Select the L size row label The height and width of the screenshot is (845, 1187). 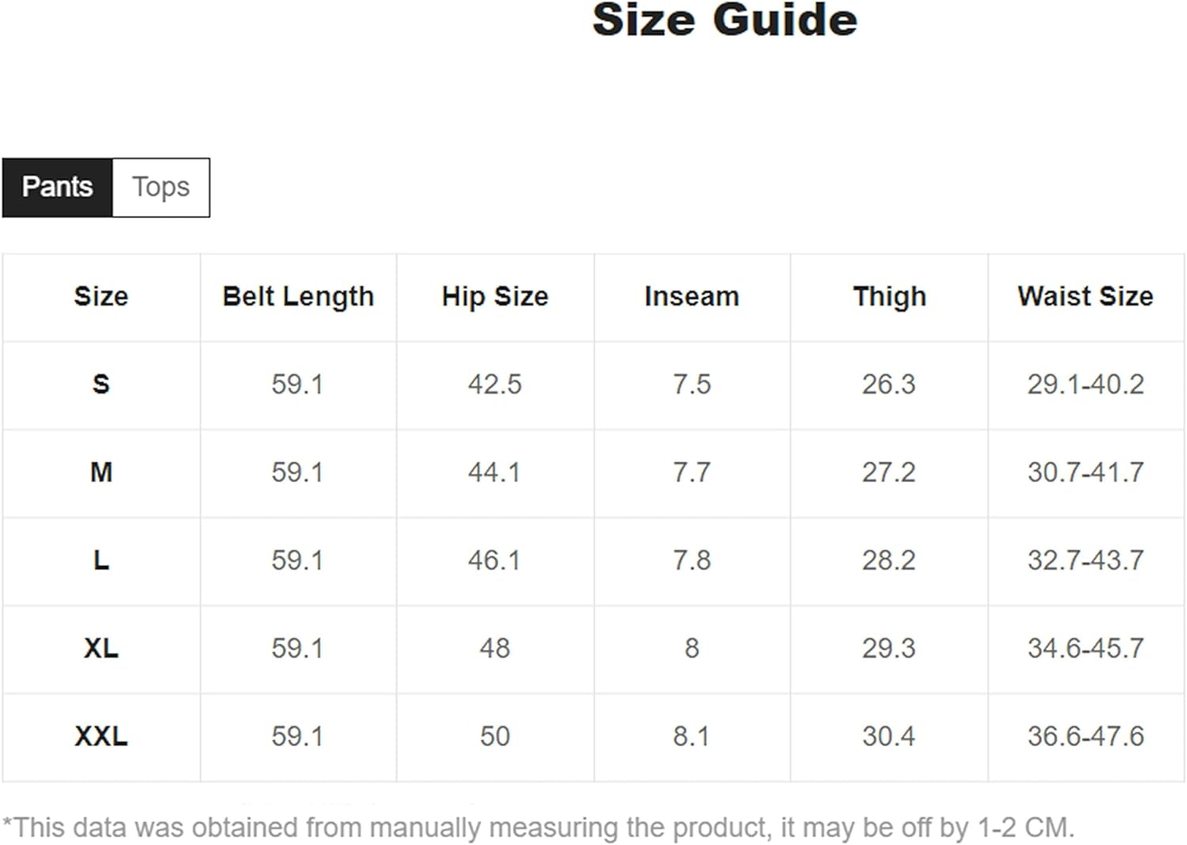click(x=101, y=560)
